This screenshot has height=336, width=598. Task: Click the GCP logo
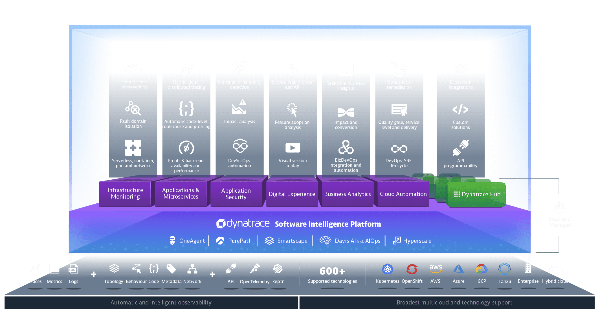click(x=482, y=269)
